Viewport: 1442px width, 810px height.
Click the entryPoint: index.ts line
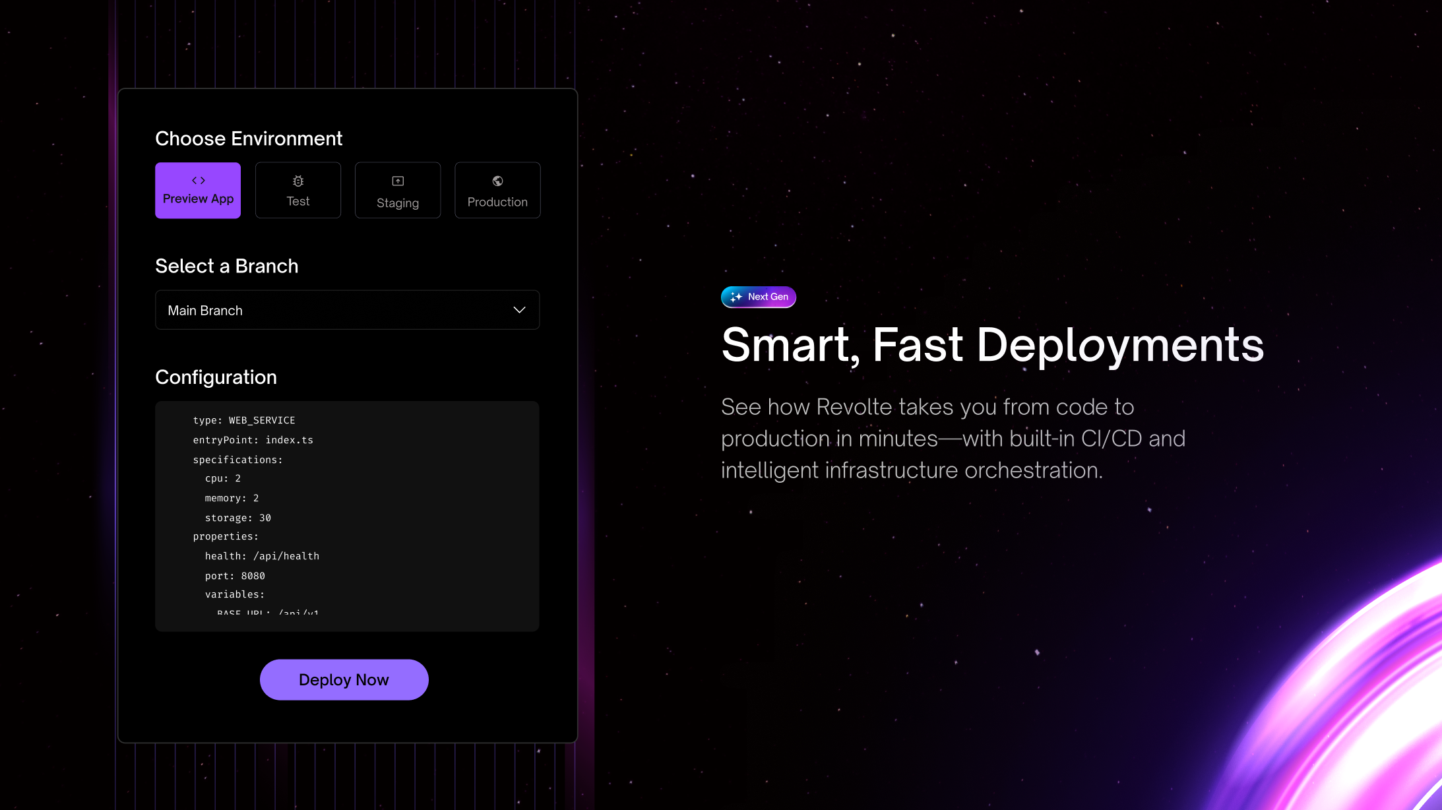pos(253,440)
